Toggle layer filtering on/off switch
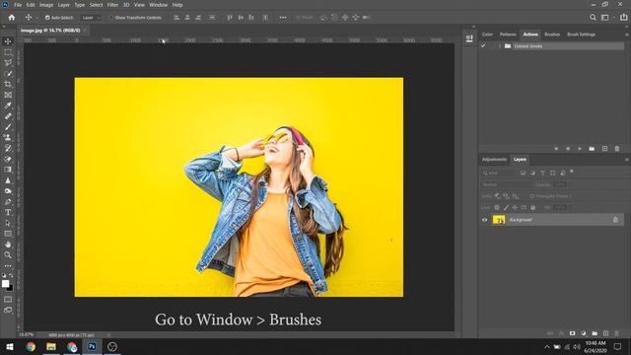 pos(572,172)
